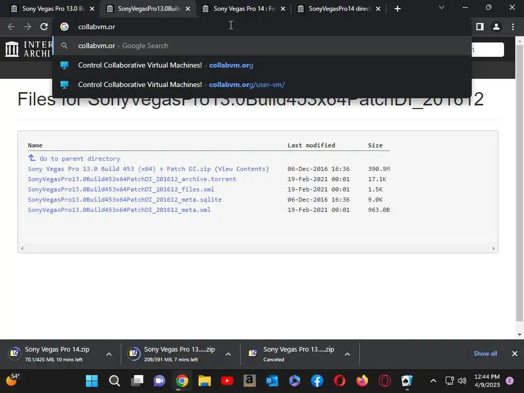
Task: Show hidden system tray icons
Action: click(x=433, y=381)
